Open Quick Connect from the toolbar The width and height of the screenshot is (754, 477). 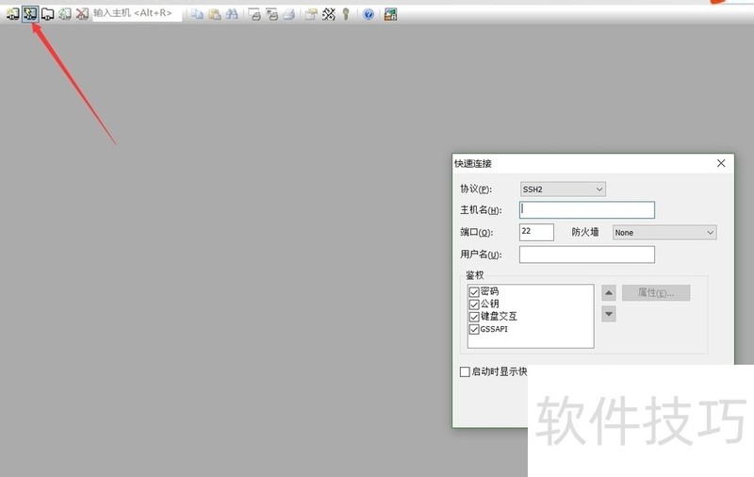[30, 14]
